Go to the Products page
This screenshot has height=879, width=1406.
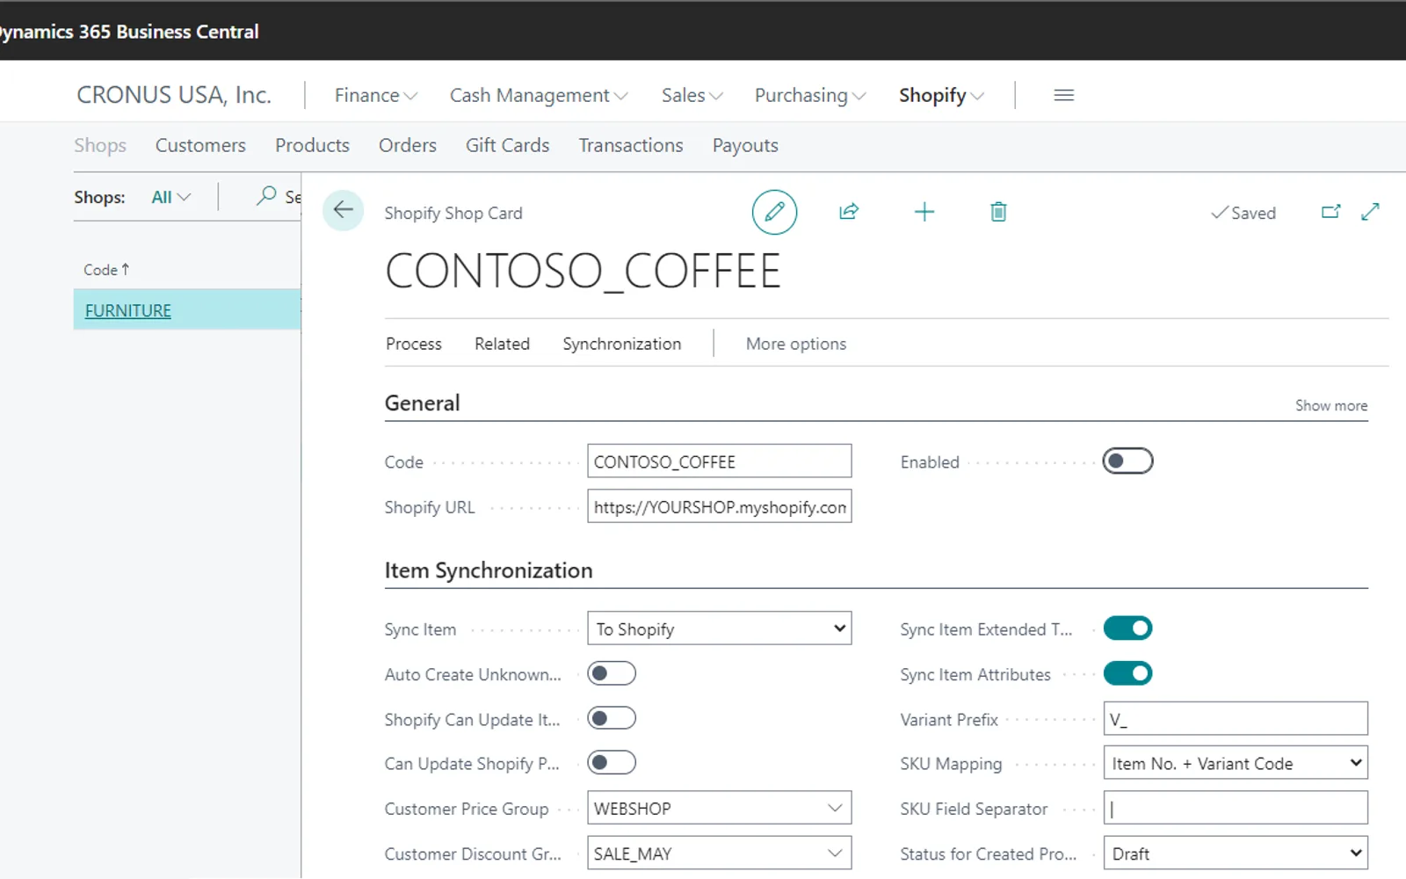[x=312, y=145]
